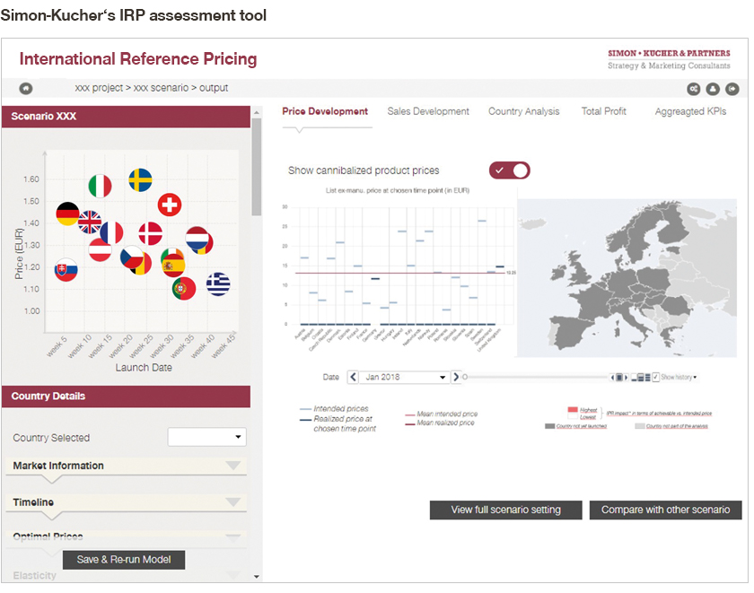Uncheck the Show history checkbox
This screenshot has height=593, width=754.
654,377
